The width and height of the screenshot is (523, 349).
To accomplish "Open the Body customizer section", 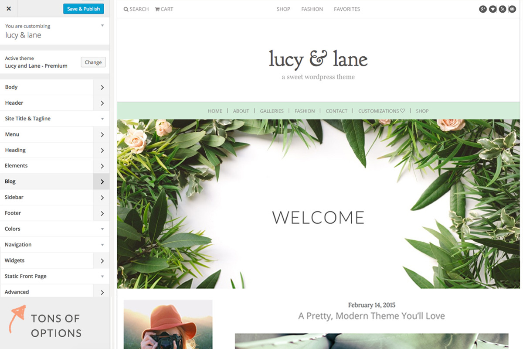I will (54, 87).
